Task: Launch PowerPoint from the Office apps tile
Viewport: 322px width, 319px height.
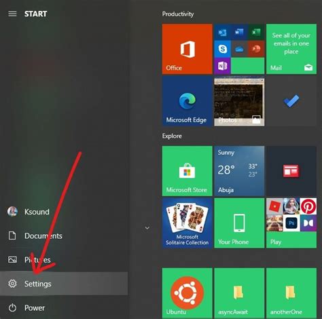Action: coord(256,49)
